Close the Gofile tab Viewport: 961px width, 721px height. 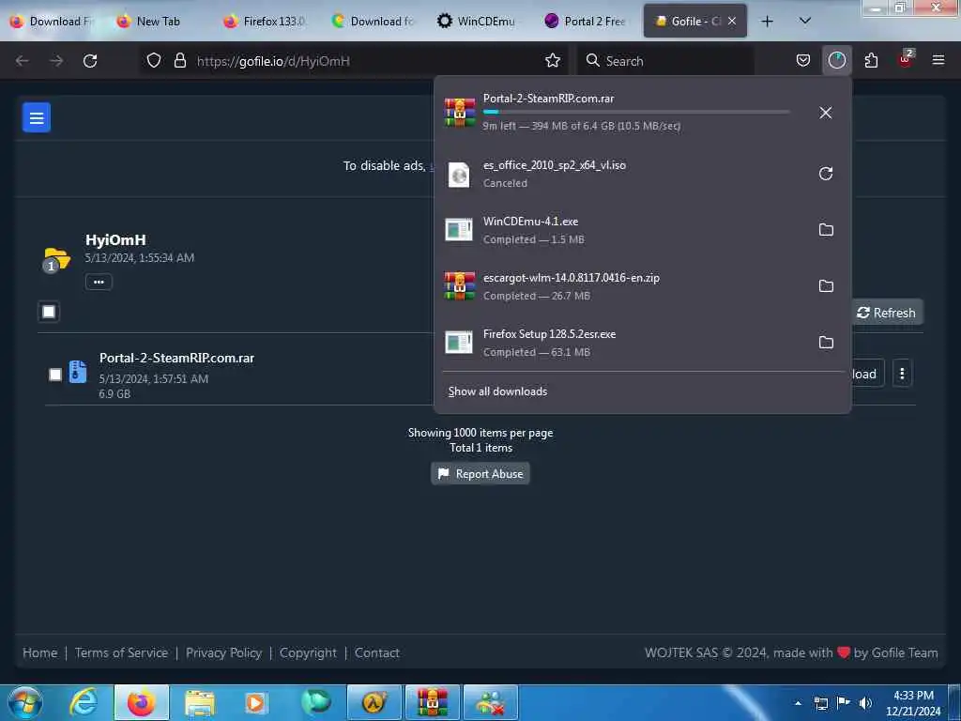(732, 21)
